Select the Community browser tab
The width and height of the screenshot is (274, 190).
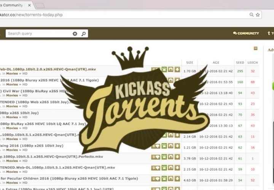pyautogui.click(x=15, y=5)
